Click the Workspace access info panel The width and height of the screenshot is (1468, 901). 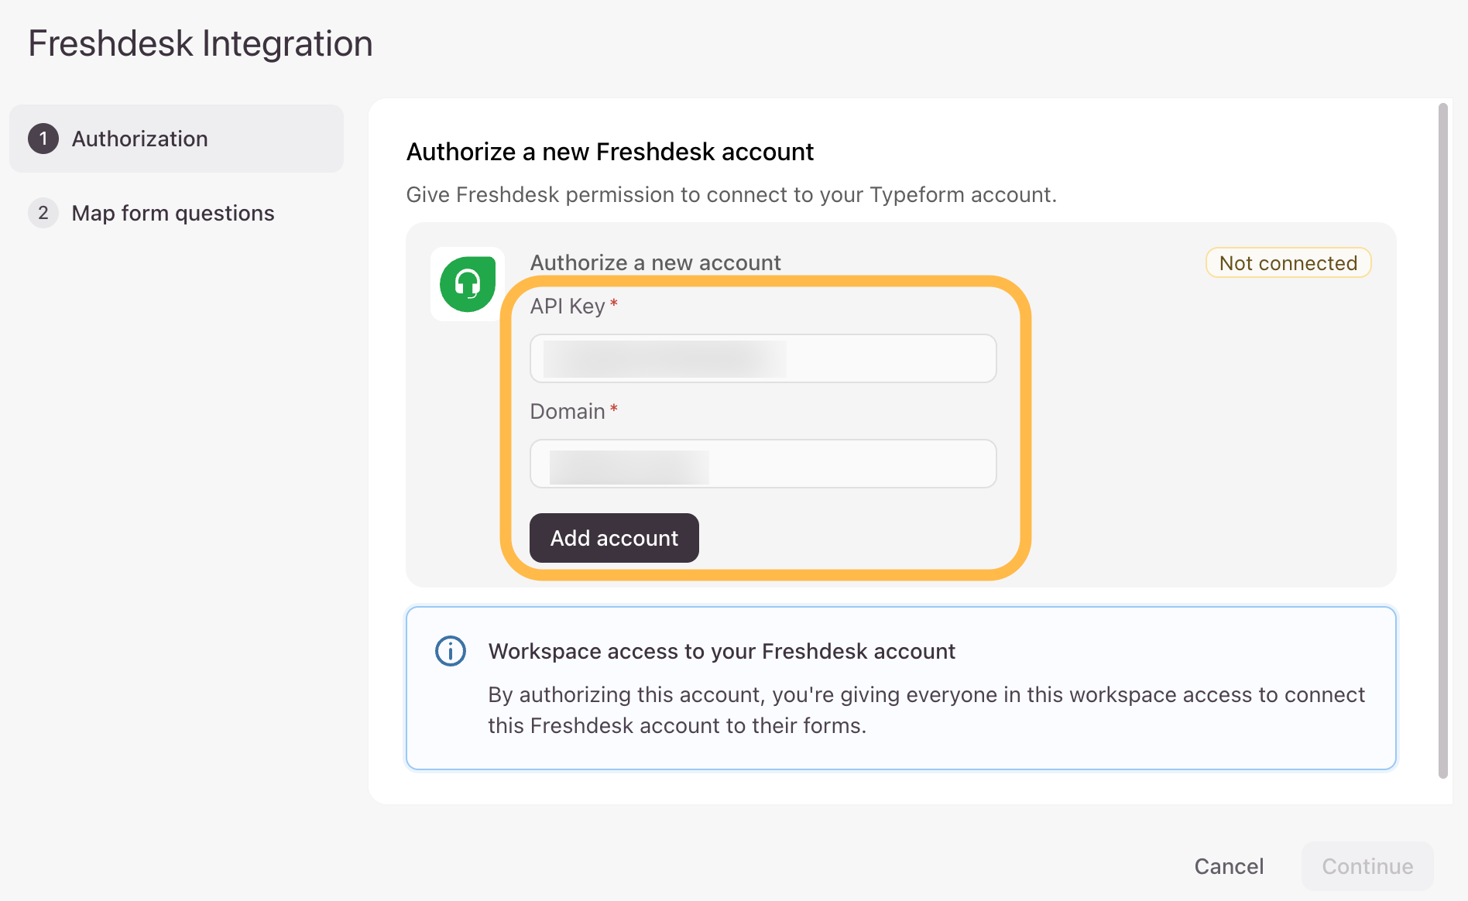click(x=900, y=687)
